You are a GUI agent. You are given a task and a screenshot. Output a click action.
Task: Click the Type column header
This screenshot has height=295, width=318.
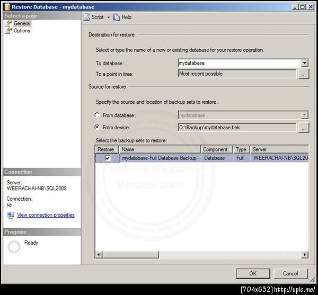pos(241,149)
